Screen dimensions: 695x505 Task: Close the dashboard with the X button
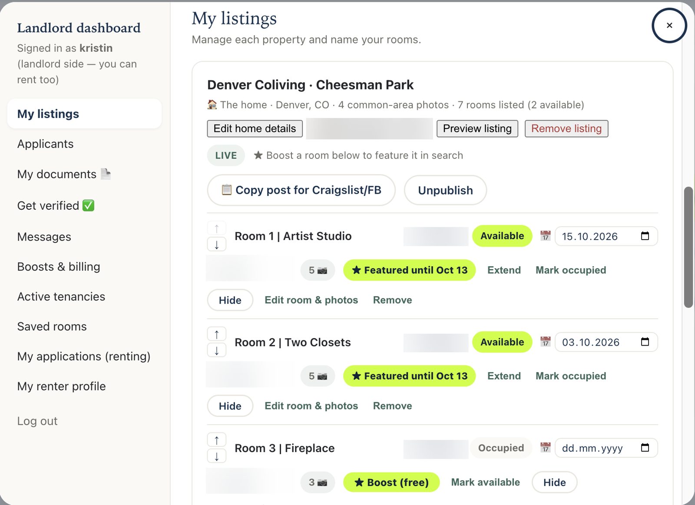(669, 26)
